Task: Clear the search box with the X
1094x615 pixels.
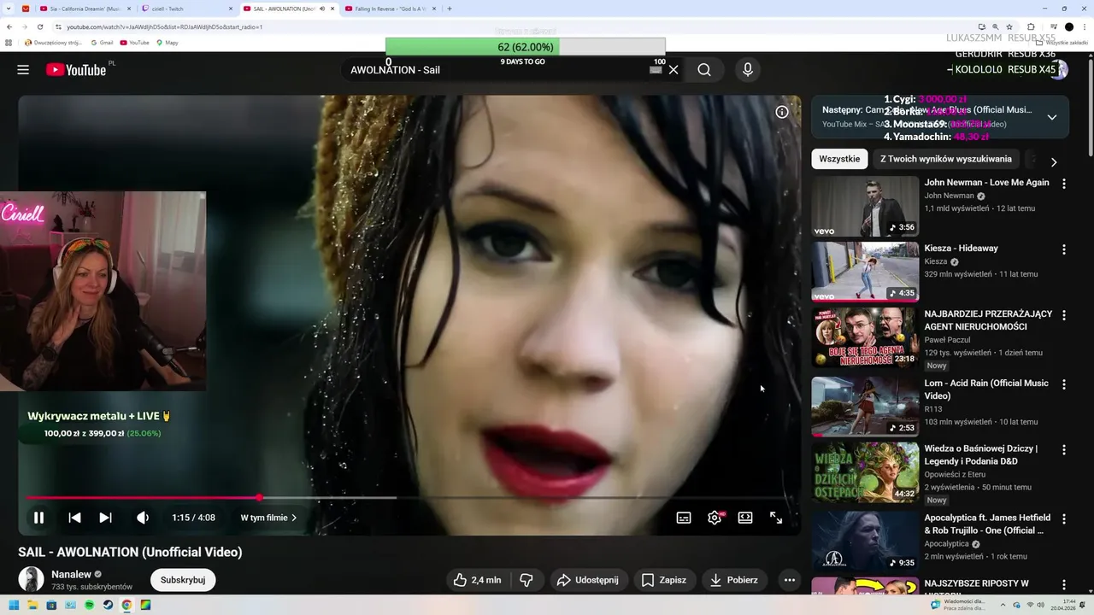Action: [x=673, y=70]
